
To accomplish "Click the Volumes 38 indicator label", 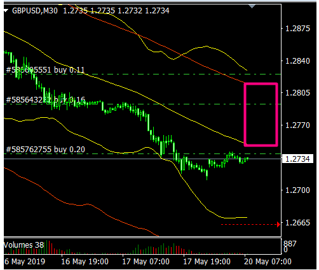I will coord(24,245).
